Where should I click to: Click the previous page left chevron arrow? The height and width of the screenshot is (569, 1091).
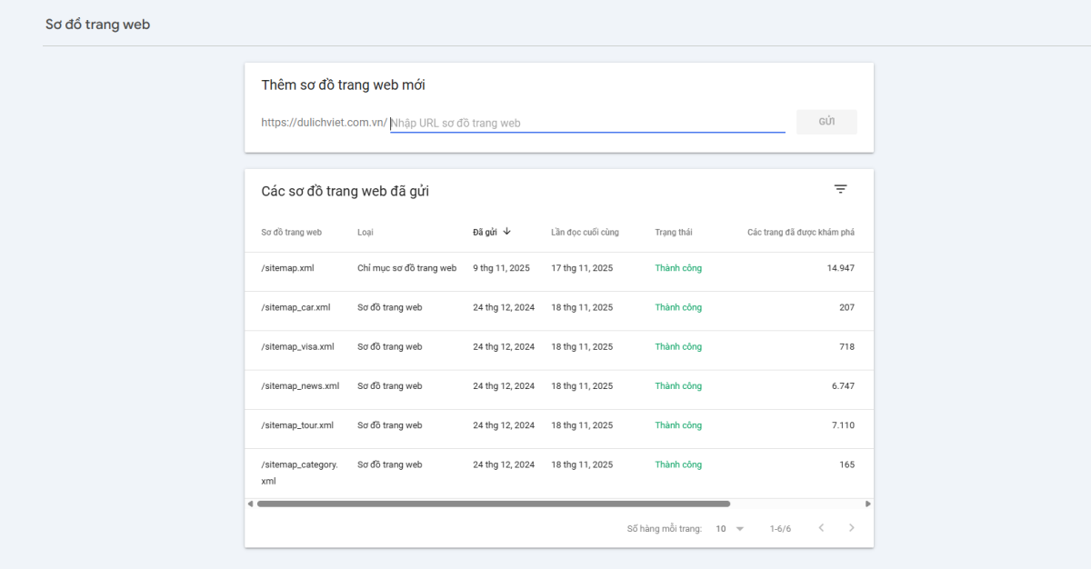821,527
